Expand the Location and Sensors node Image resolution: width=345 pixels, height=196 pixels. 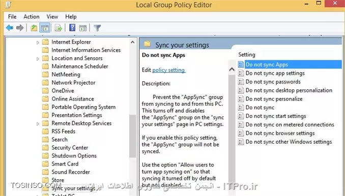click(x=38, y=58)
